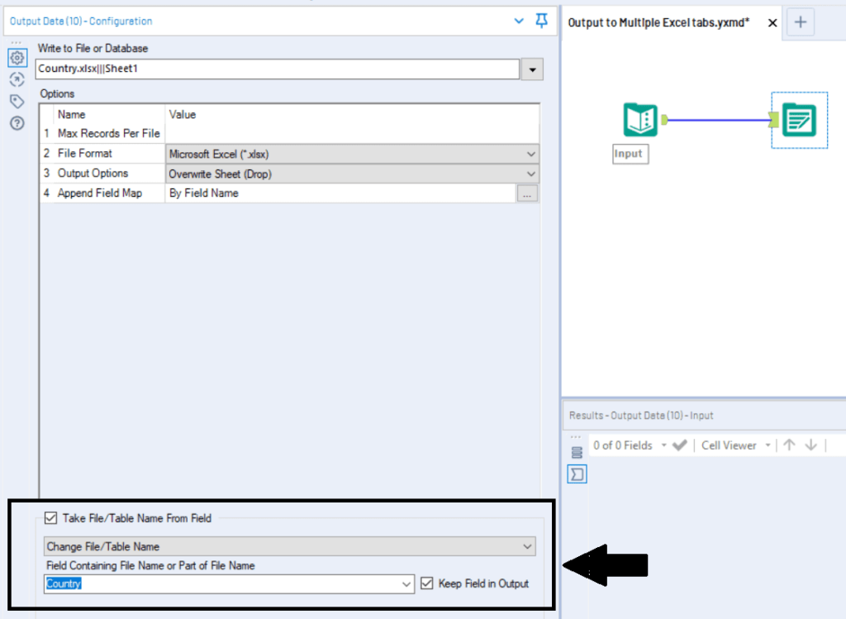This screenshot has height=619, width=846.
Task: Collapse the configuration panel with the chevron
Action: coord(518,21)
